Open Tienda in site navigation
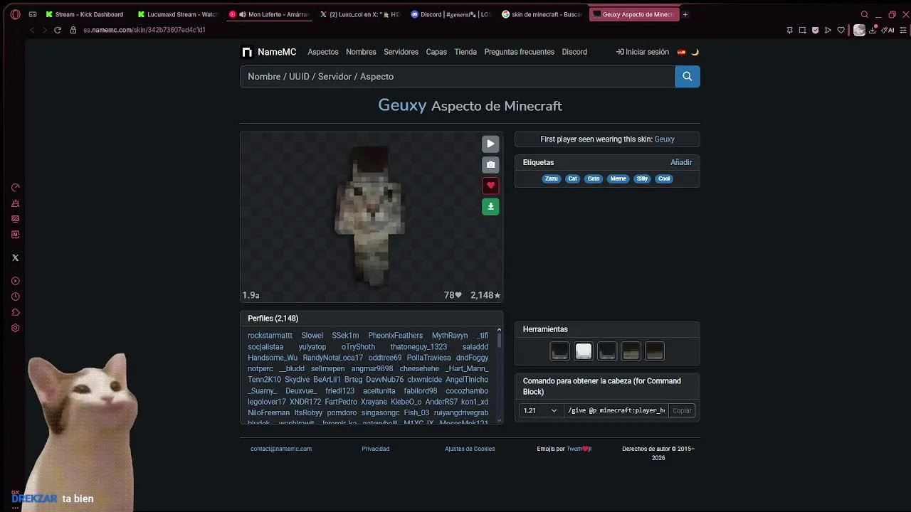Image resolution: width=911 pixels, height=512 pixels. [x=465, y=52]
